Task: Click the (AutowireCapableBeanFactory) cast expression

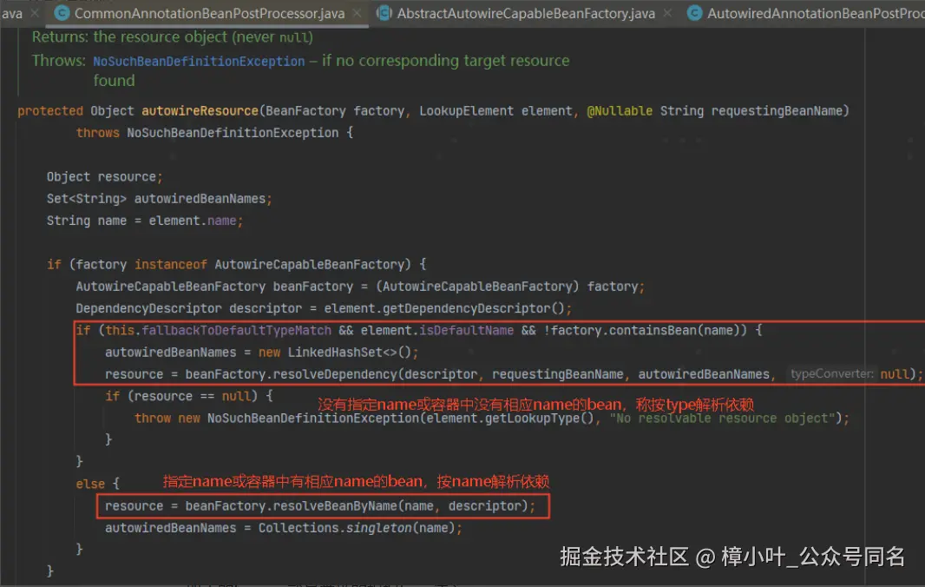Action: (477, 287)
